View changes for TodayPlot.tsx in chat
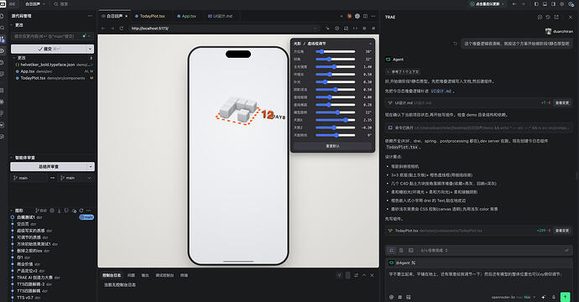This screenshot has width=579, height=302. click(x=562, y=231)
